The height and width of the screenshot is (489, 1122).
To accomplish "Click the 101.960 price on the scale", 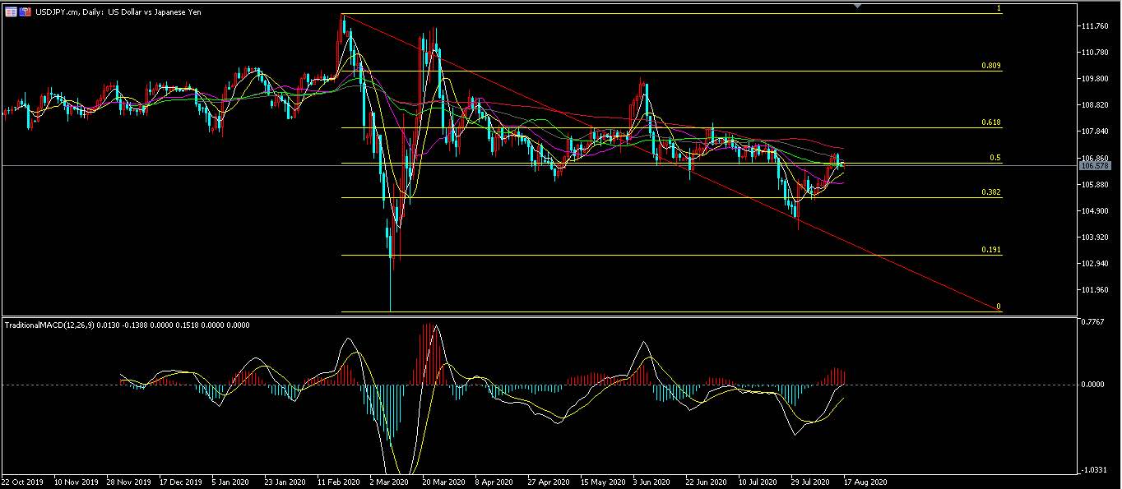I will pyautogui.click(x=1096, y=290).
